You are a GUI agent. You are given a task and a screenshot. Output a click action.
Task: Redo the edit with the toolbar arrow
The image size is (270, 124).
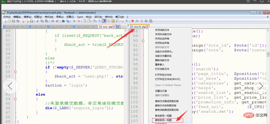(57, 21)
